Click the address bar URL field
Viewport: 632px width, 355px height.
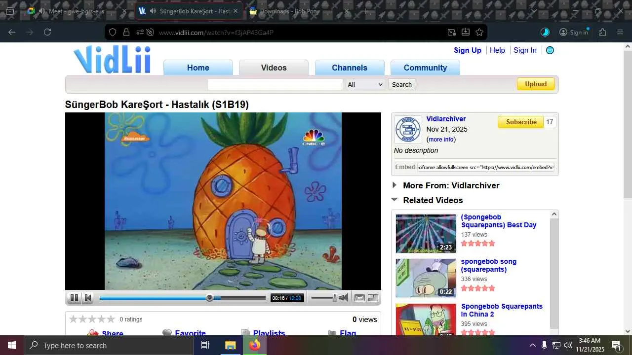[x=296, y=33]
